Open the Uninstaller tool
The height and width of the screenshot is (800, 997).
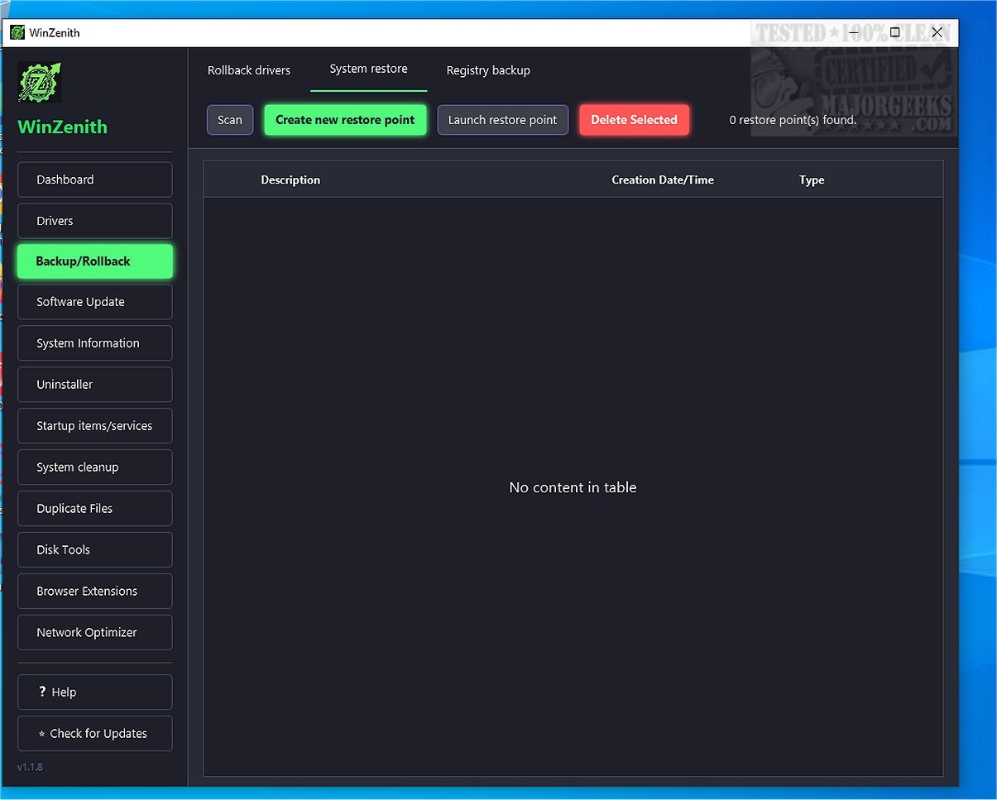pyautogui.click(x=95, y=385)
